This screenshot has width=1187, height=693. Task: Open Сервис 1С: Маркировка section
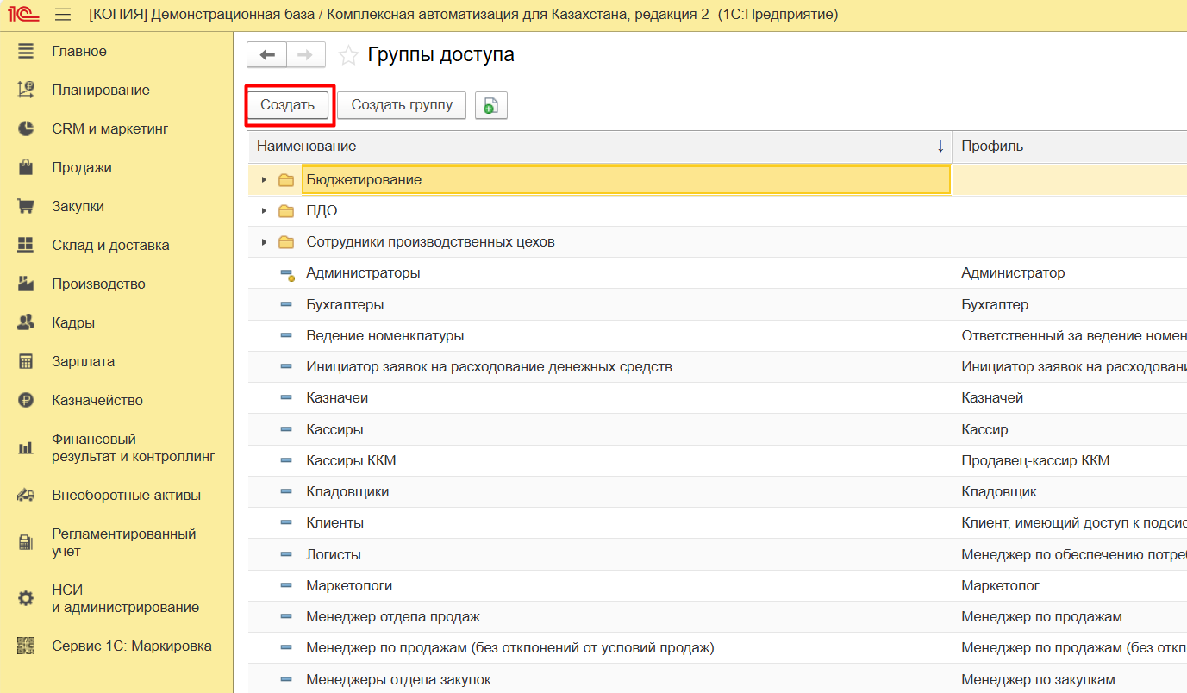pos(131,646)
